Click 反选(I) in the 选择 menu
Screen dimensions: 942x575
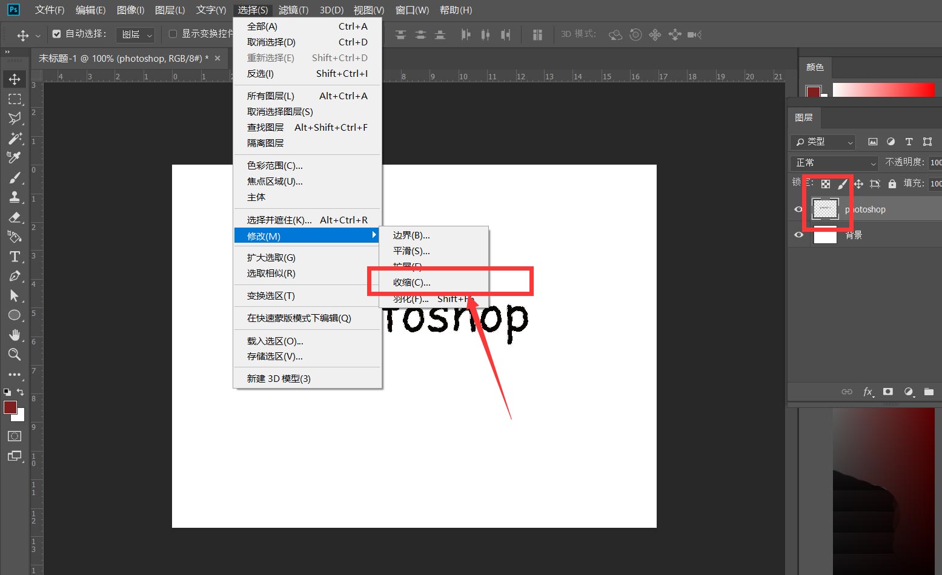[x=308, y=73]
